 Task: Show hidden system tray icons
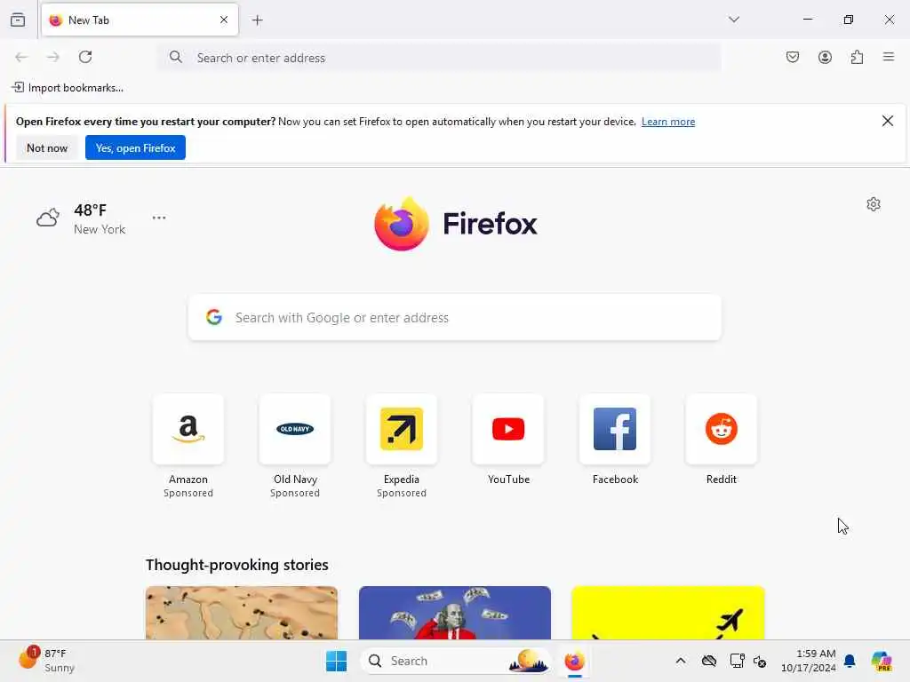click(681, 661)
